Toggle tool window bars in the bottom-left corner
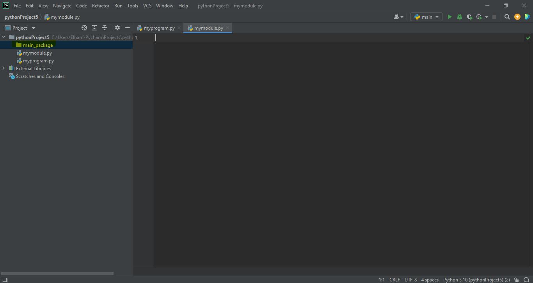Image resolution: width=533 pixels, height=283 pixels. [5, 279]
